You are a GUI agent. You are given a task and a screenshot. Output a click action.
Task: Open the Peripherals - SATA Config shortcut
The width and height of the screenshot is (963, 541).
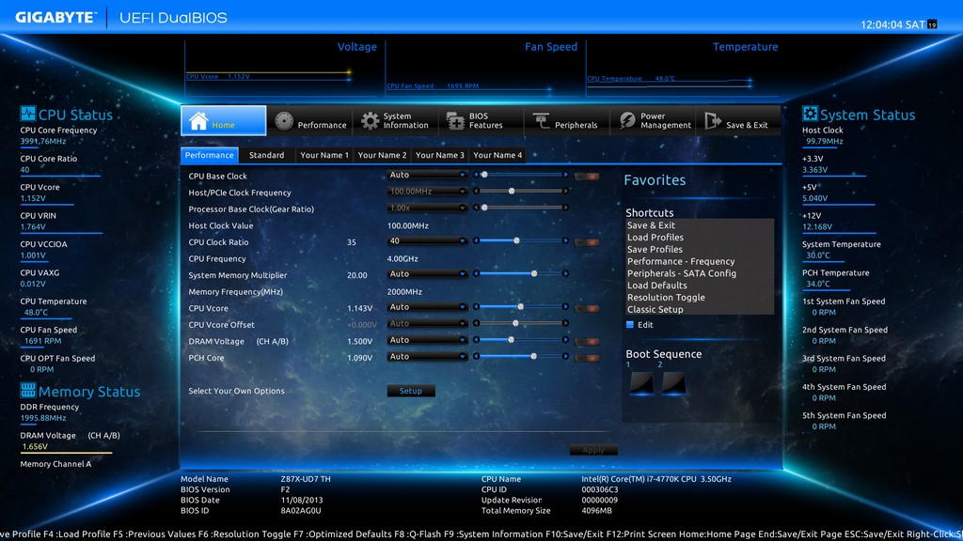click(682, 273)
